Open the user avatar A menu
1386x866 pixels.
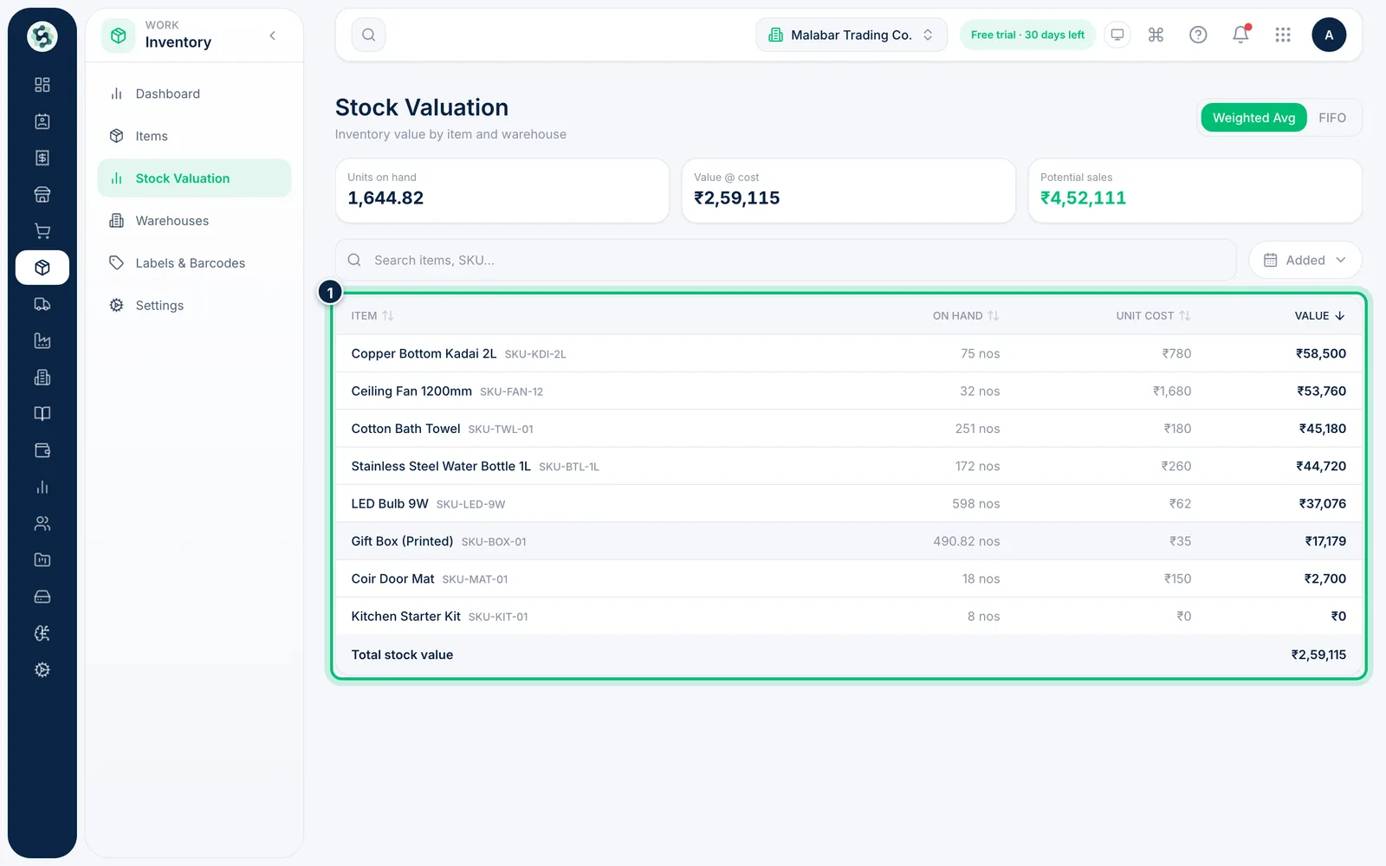click(x=1329, y=35)
